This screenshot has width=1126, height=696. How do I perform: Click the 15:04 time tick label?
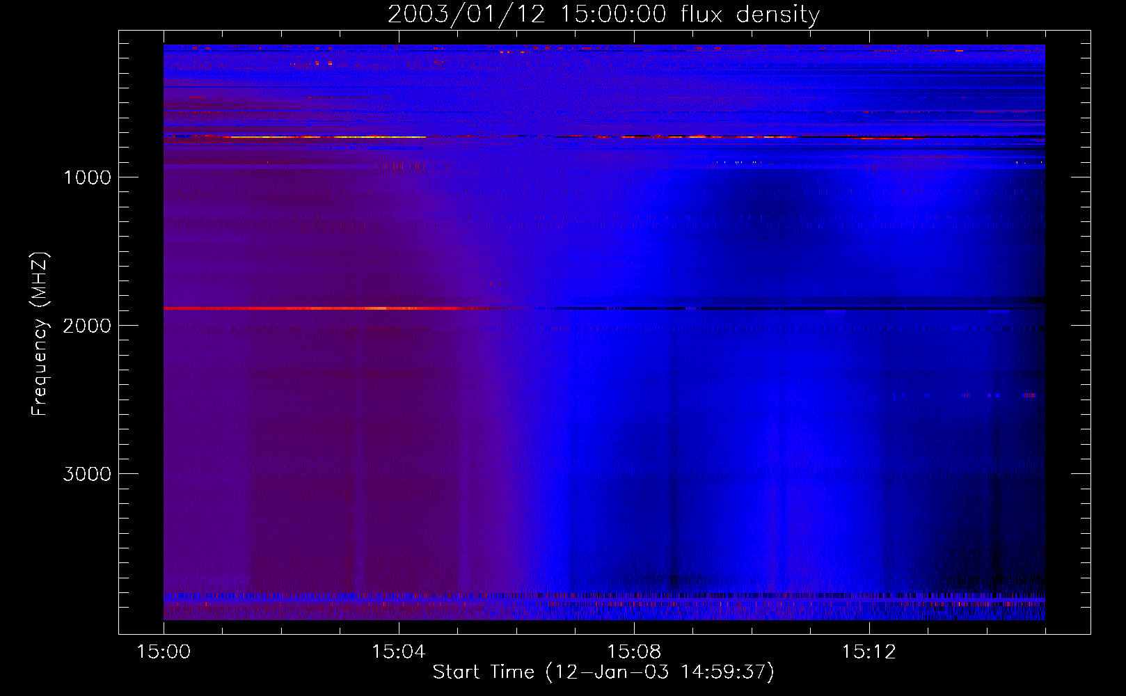(x=399, y=652)
